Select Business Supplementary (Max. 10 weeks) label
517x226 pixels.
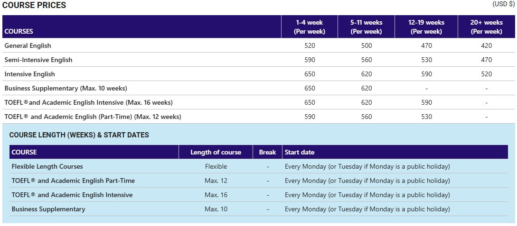[x=66, y=89]
